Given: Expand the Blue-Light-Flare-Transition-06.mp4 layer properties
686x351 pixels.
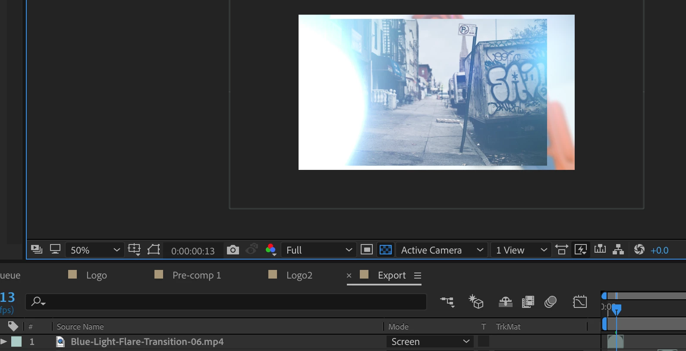Looking at the screenshot, I should pos(4,342).
